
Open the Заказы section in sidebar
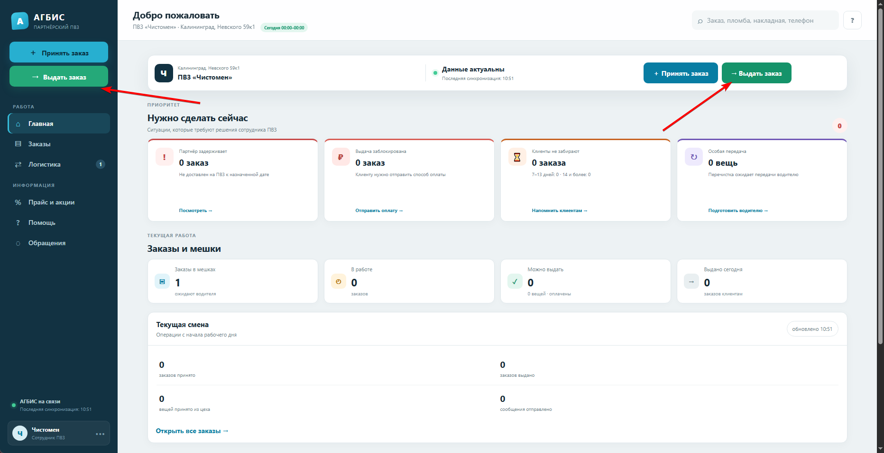click(59, 144)
